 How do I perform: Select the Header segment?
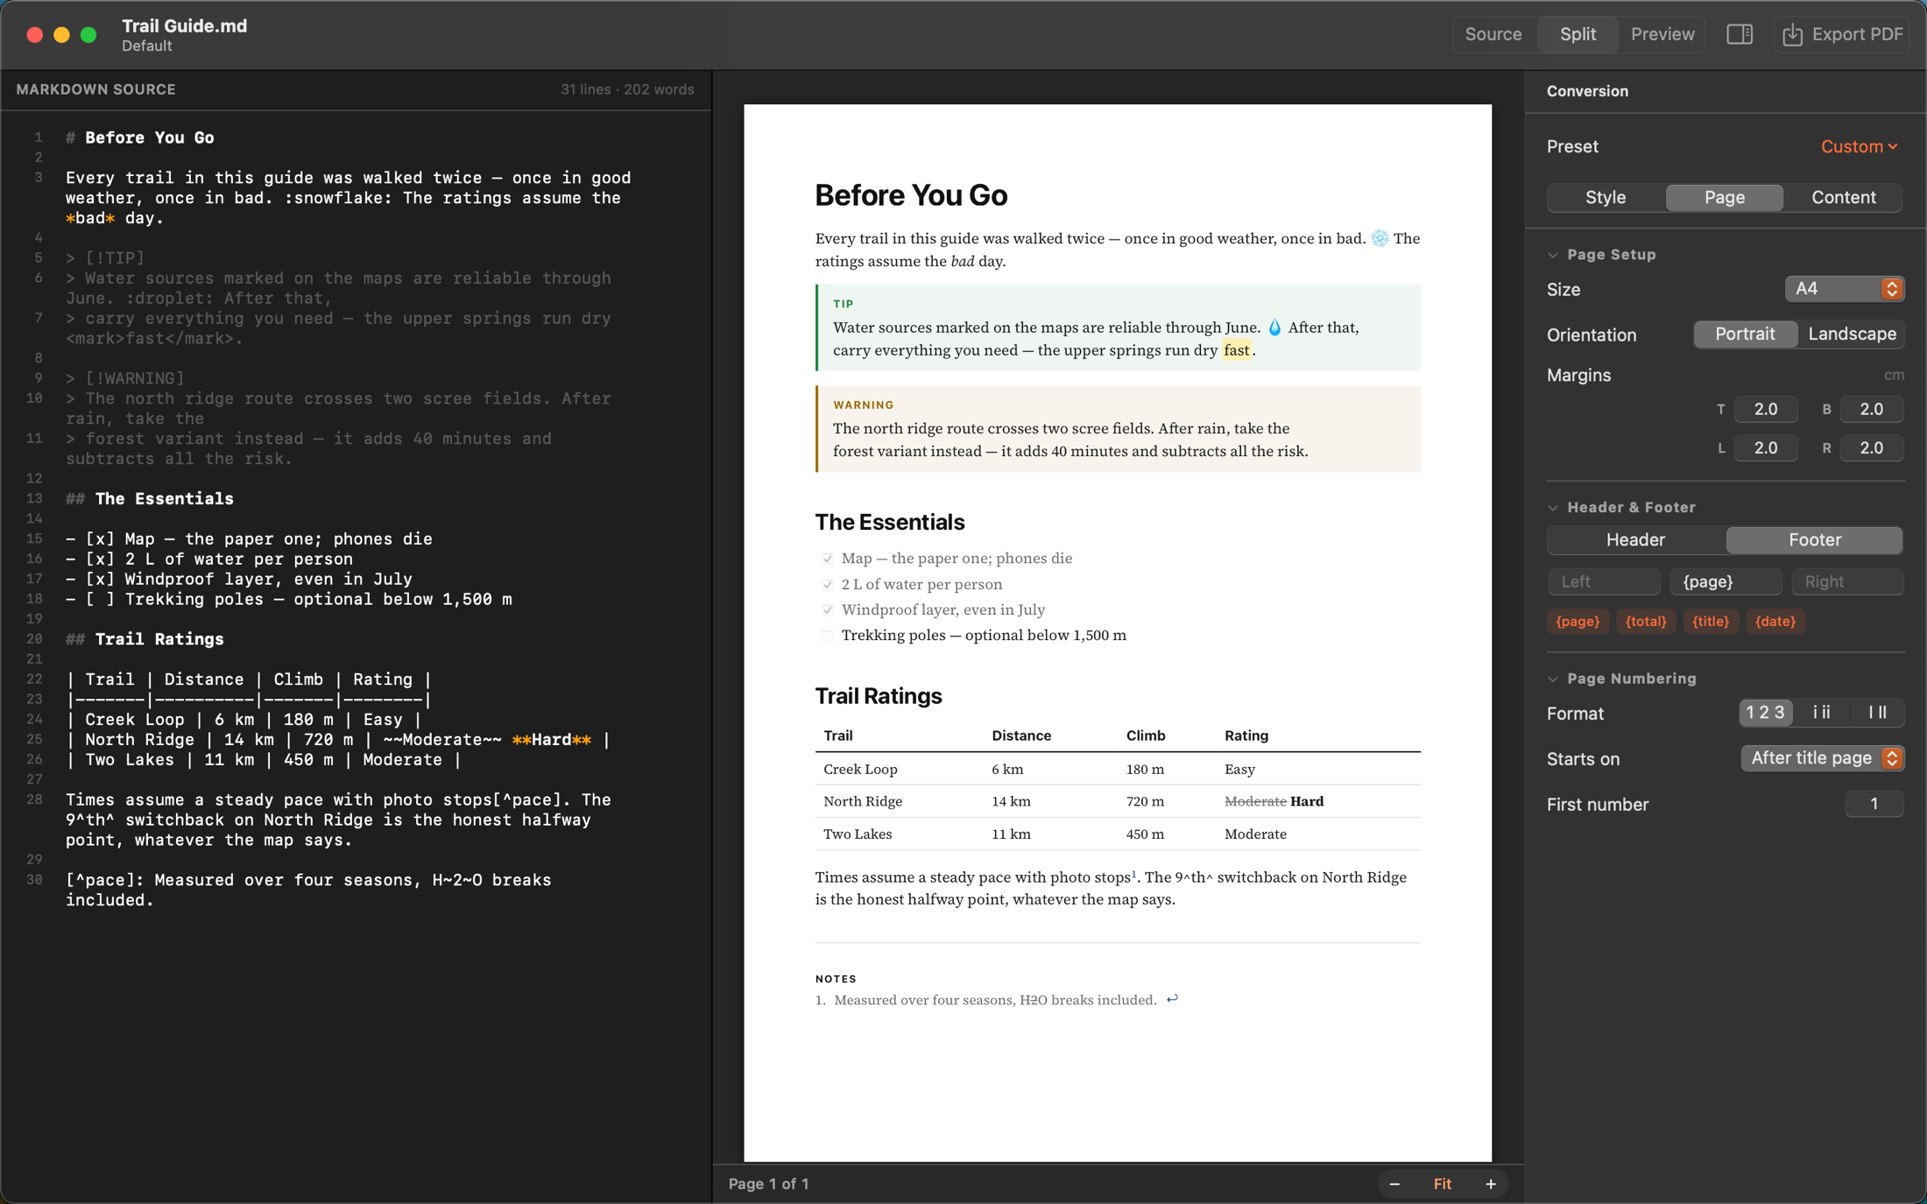(1634, 540)
